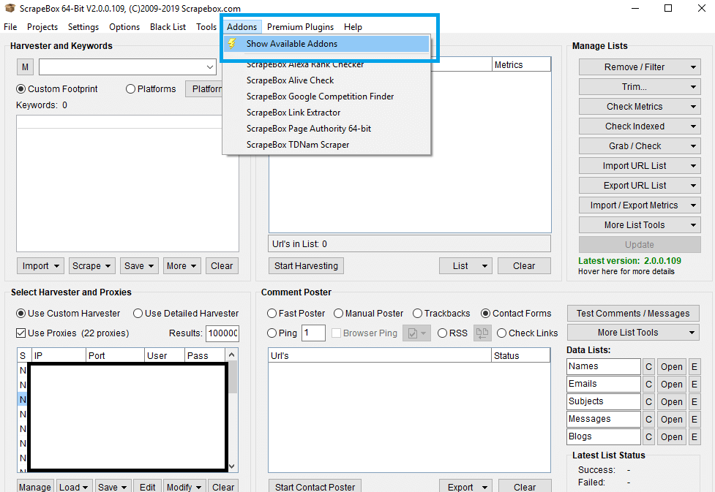715x492 pixels.
Task: Click the Start Harvesting button
Action: 306,266
